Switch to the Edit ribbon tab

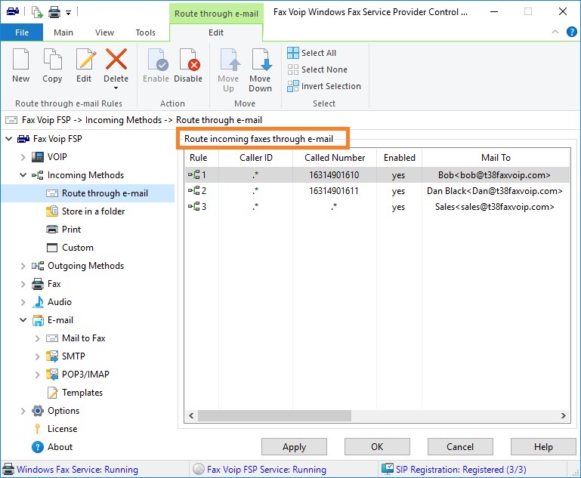click(x=216, y=32)
